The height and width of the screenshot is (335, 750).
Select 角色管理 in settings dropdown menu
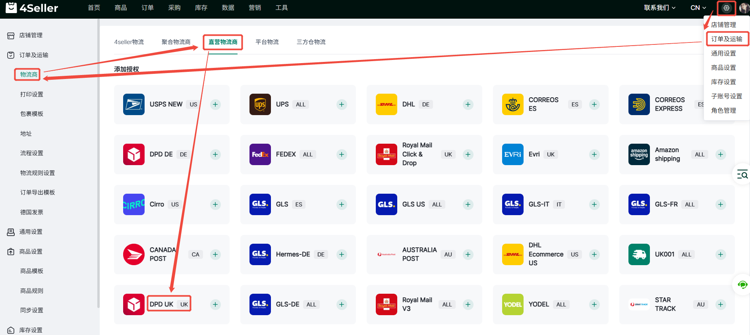pos(723,110)
